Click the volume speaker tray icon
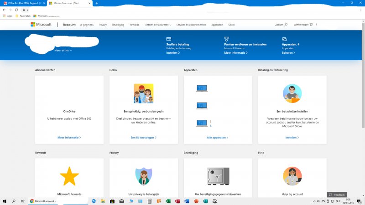The image size is (365, 205). point(318,201)
